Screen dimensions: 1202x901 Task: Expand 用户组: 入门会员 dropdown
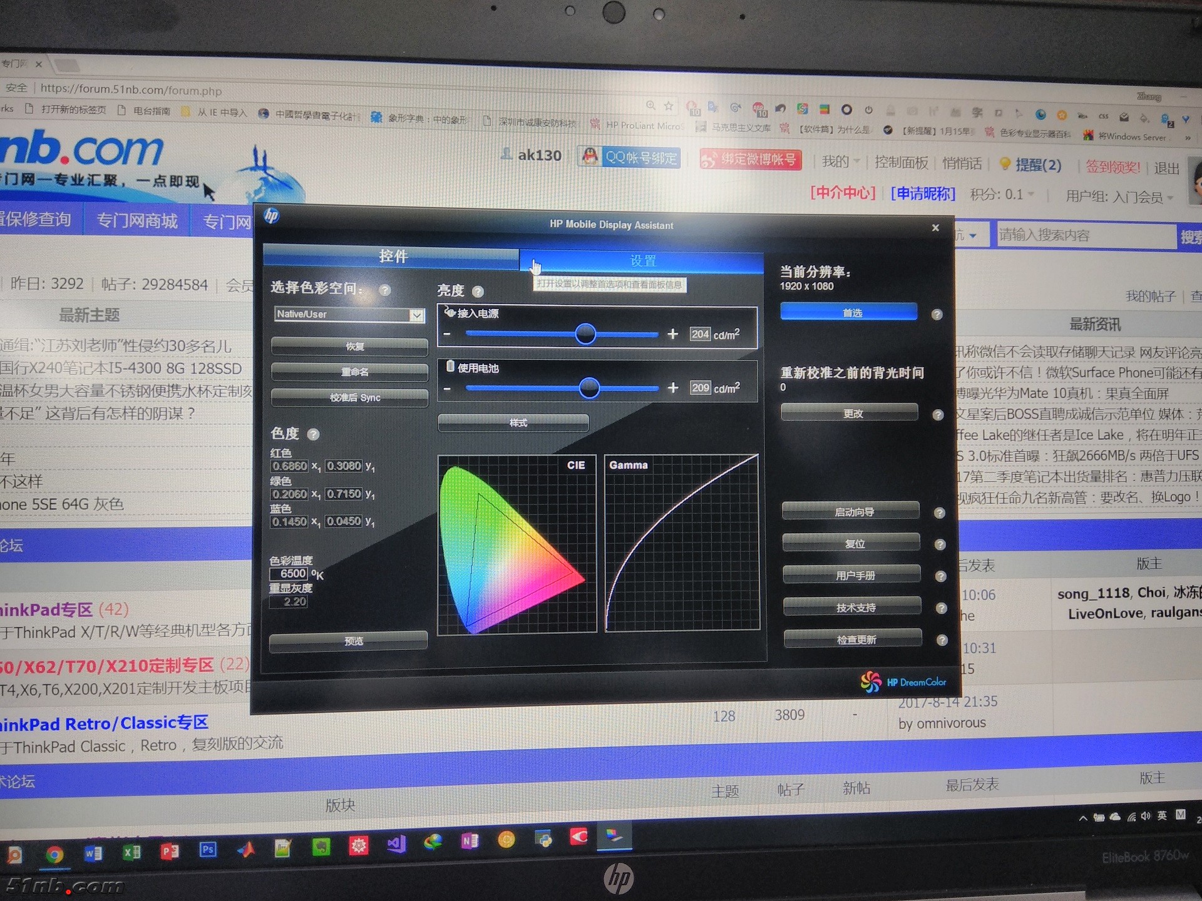point(1119,197)
